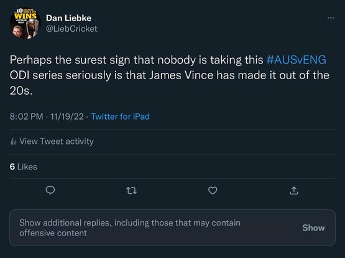Viewport: 345px width, 258px height.
Task: Open Dan Liebke's profile picture
Action: click(25, 24)
